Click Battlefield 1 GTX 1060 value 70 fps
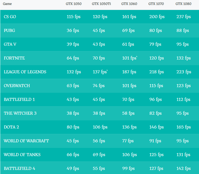This screenshot has width=199, height=174. (128, 100)
